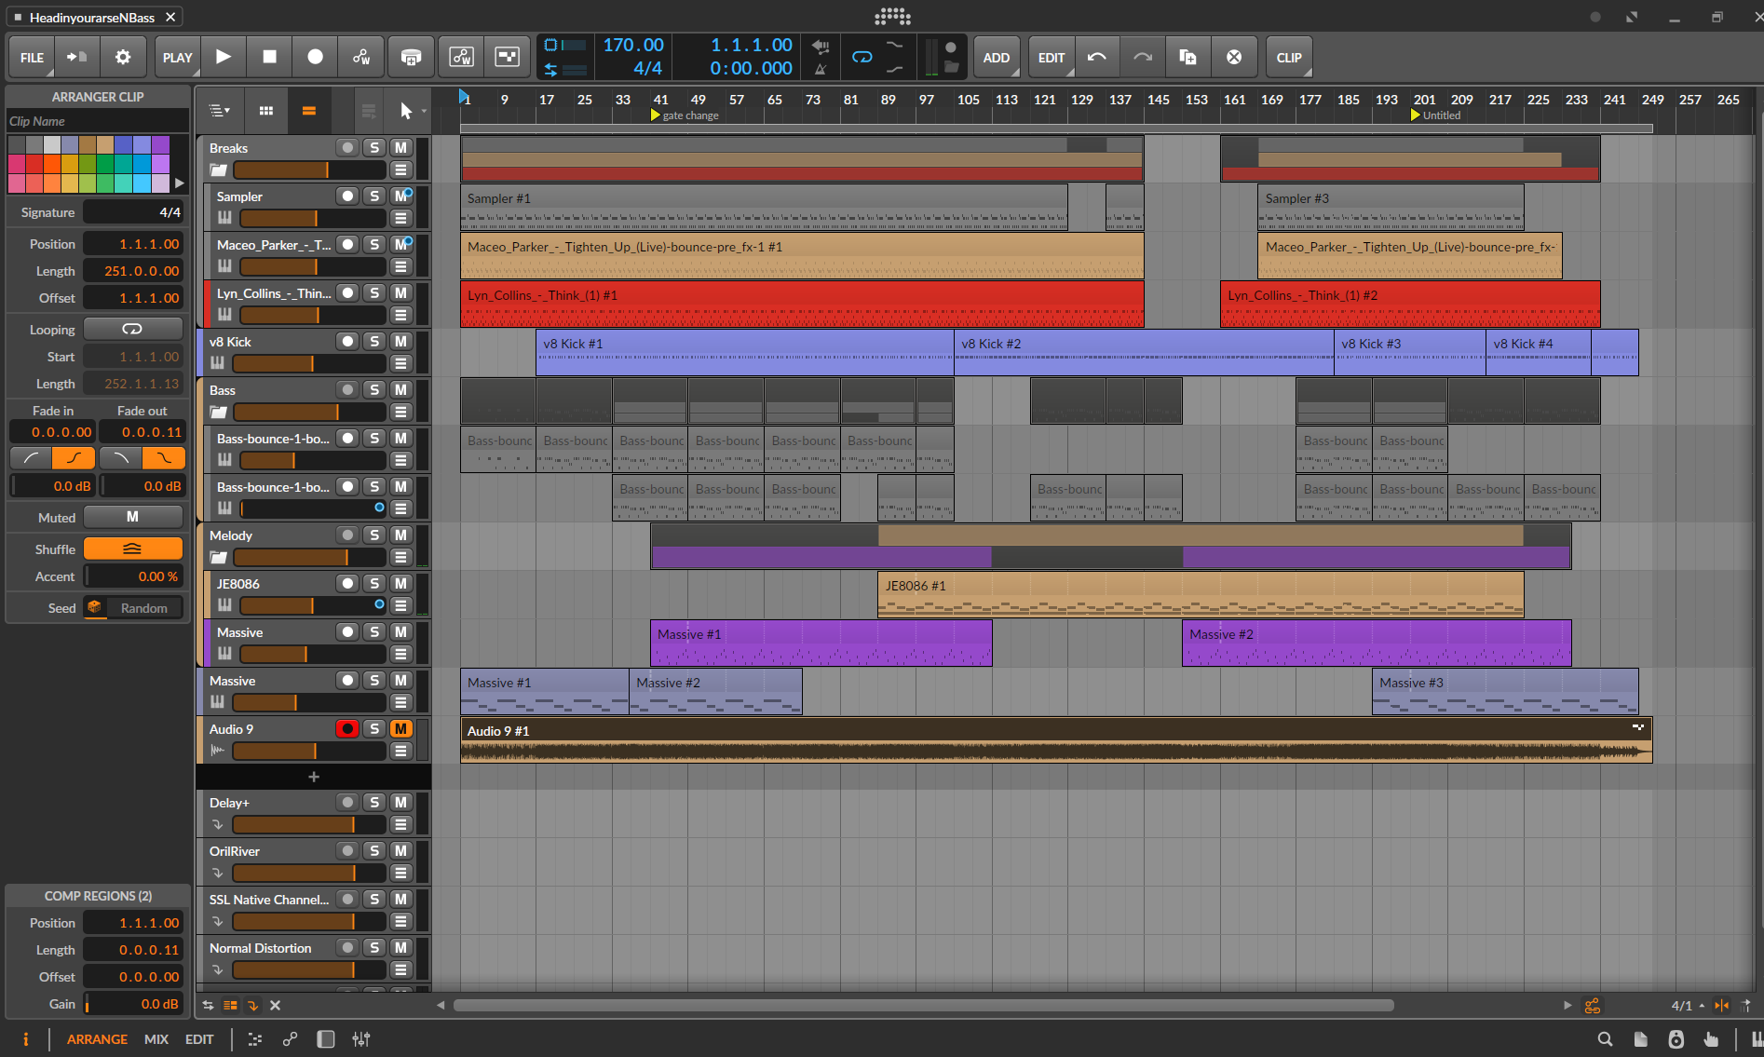Click the Play transport triangle icon
The image size is (1764, 1057).
point(224,57)
